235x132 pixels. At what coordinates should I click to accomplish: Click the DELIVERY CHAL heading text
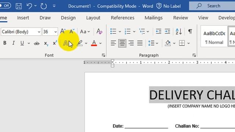(192, 95)
